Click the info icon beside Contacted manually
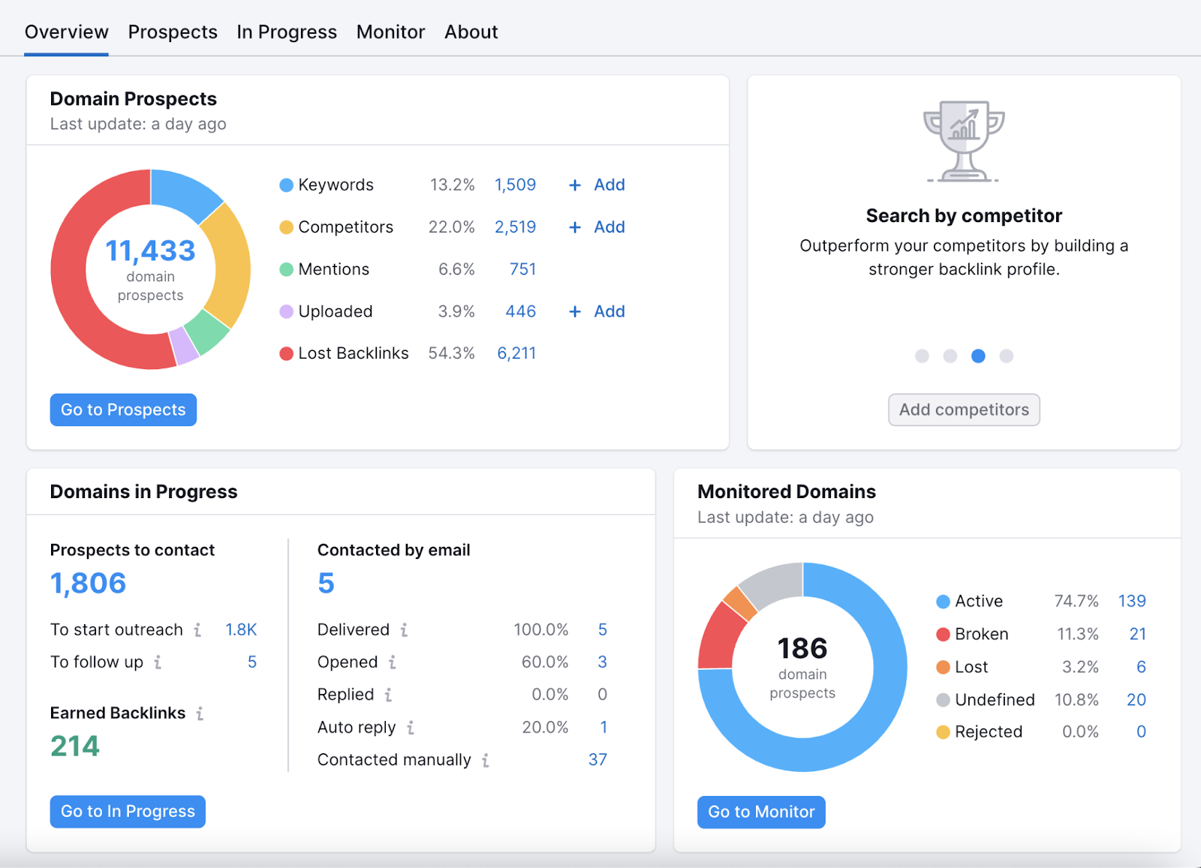Viewport: 1201px width, 868px height. coord(486,760)
